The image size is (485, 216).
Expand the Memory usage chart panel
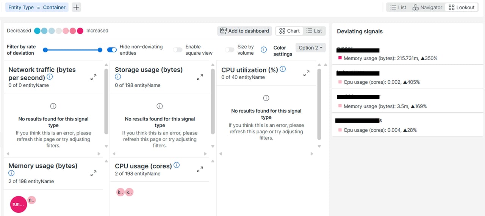point(93,173)
